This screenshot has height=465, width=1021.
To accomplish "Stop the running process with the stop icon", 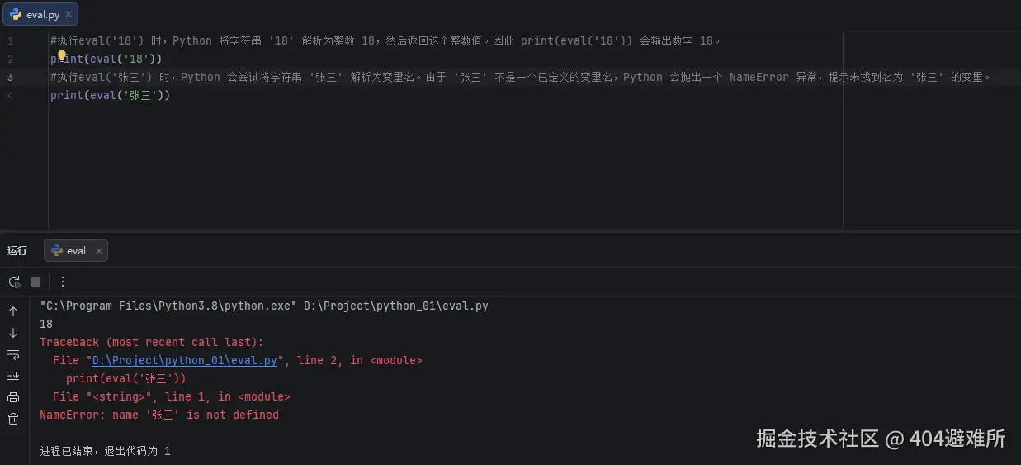I will click(x=35, y=282).
